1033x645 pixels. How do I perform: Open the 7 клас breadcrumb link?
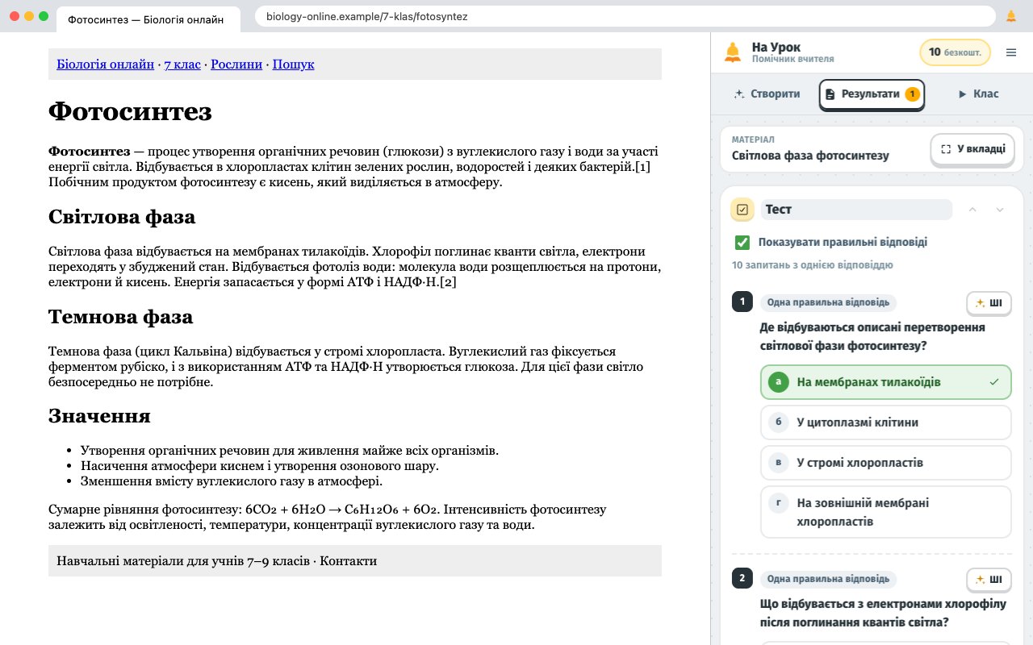point(182,64)
